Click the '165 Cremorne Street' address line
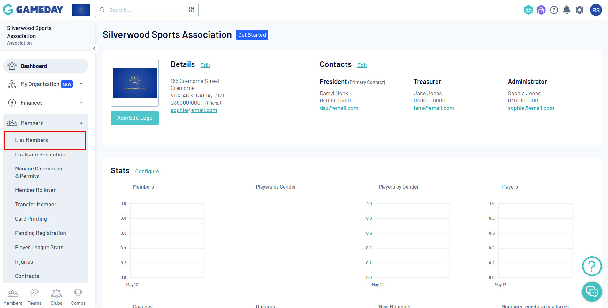The width and height of the screenshot is (608, 308). (195, 81)
